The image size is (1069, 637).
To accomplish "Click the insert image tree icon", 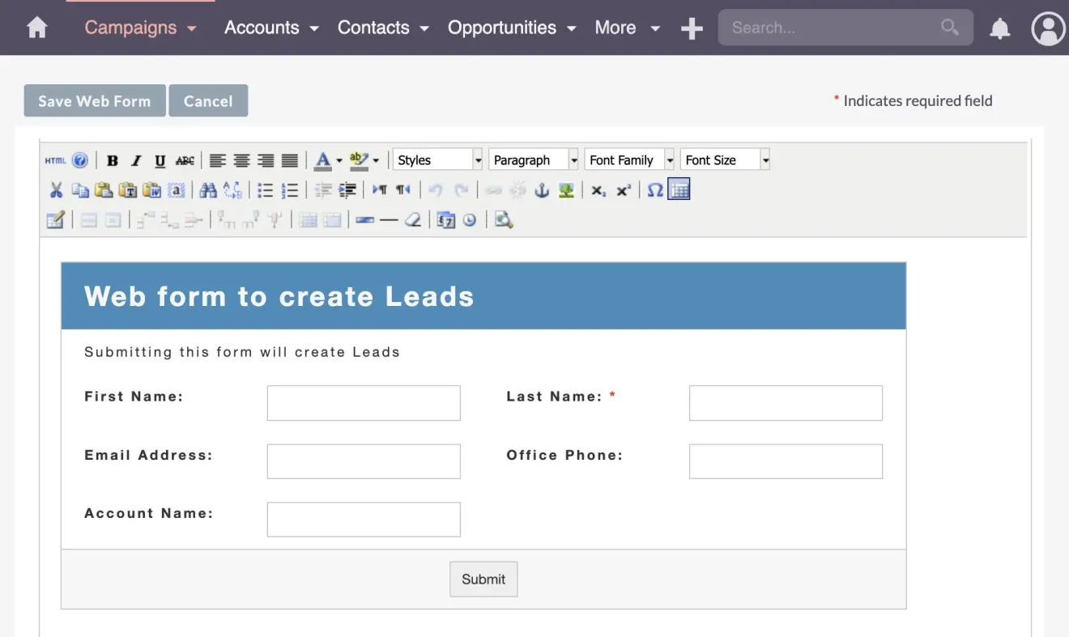I will coord(566,190).
